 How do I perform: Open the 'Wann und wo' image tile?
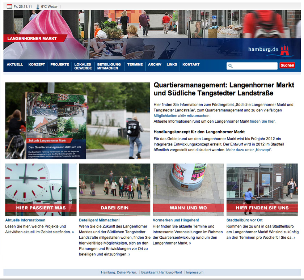188,190
